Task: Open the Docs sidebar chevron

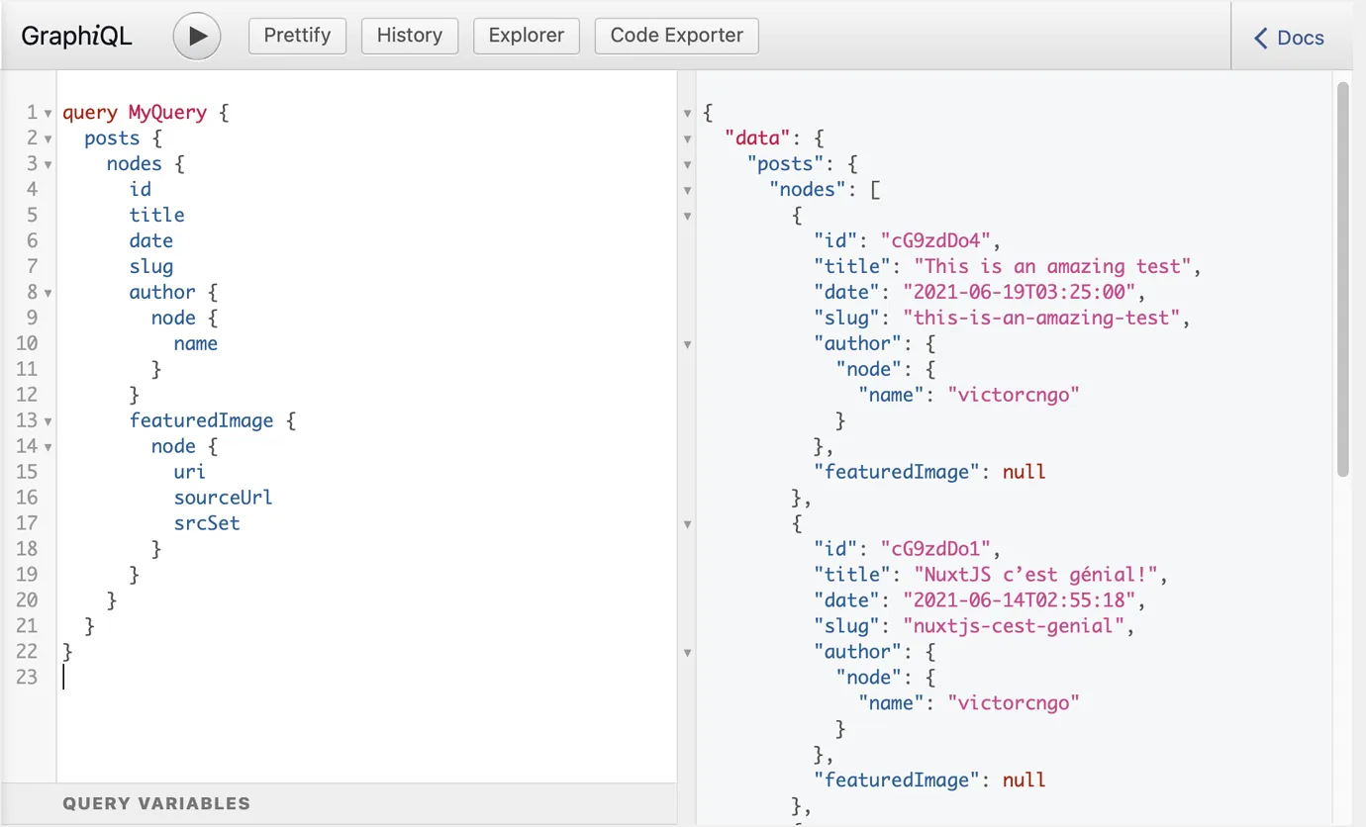Action: click(1260, 38)
